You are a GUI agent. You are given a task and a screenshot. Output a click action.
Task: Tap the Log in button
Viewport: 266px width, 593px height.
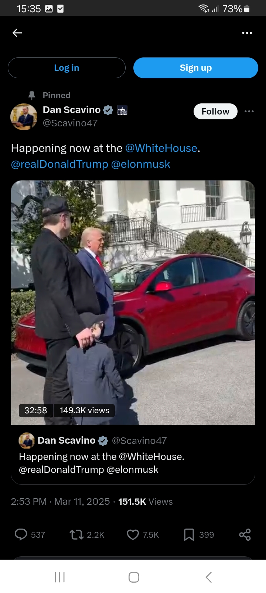click(66, 68)
